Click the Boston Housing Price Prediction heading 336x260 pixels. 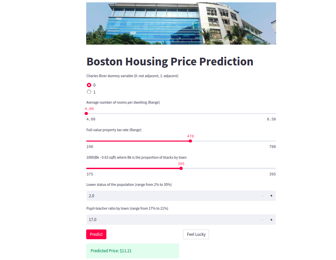pos(170,61)
